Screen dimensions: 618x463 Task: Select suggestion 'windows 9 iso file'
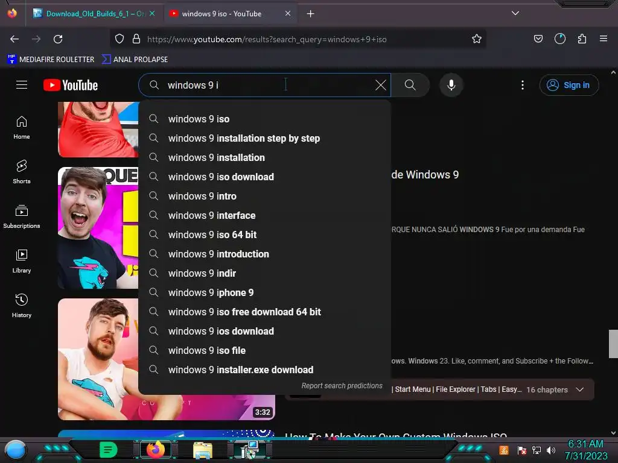[265, 350]
